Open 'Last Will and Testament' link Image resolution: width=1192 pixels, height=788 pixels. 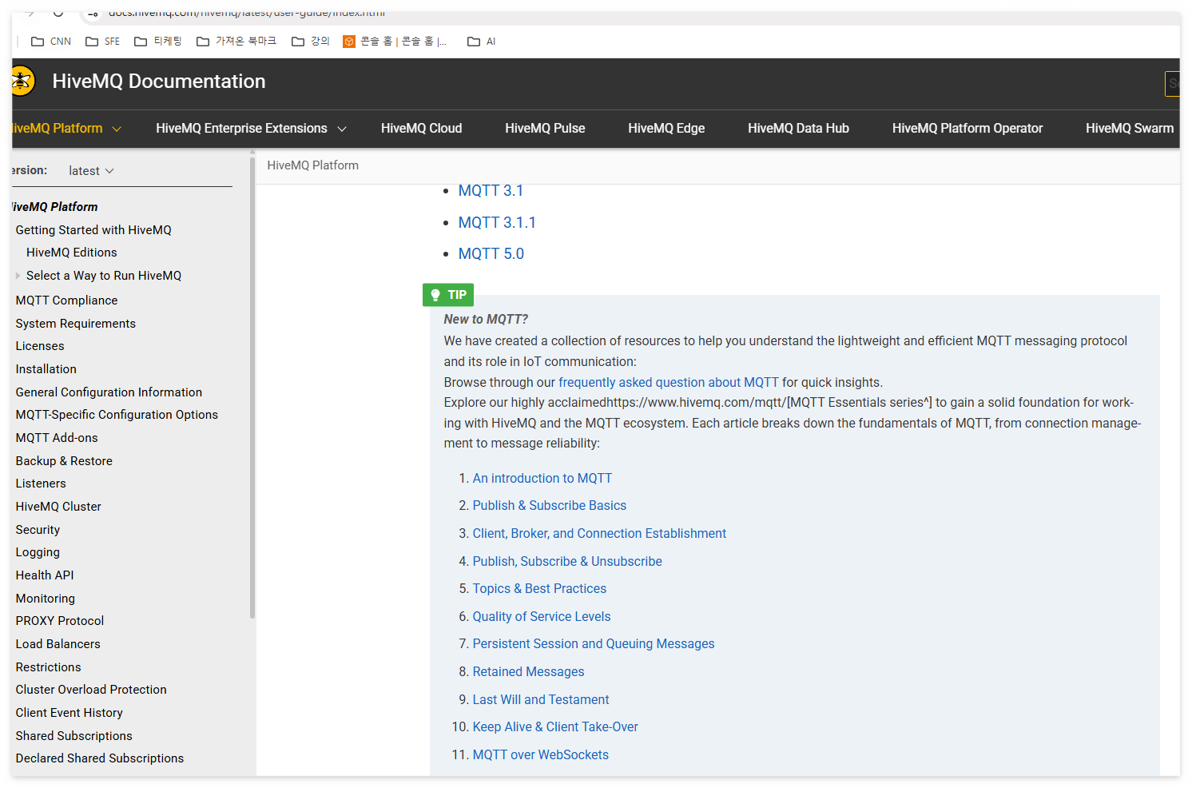(541, 700)
